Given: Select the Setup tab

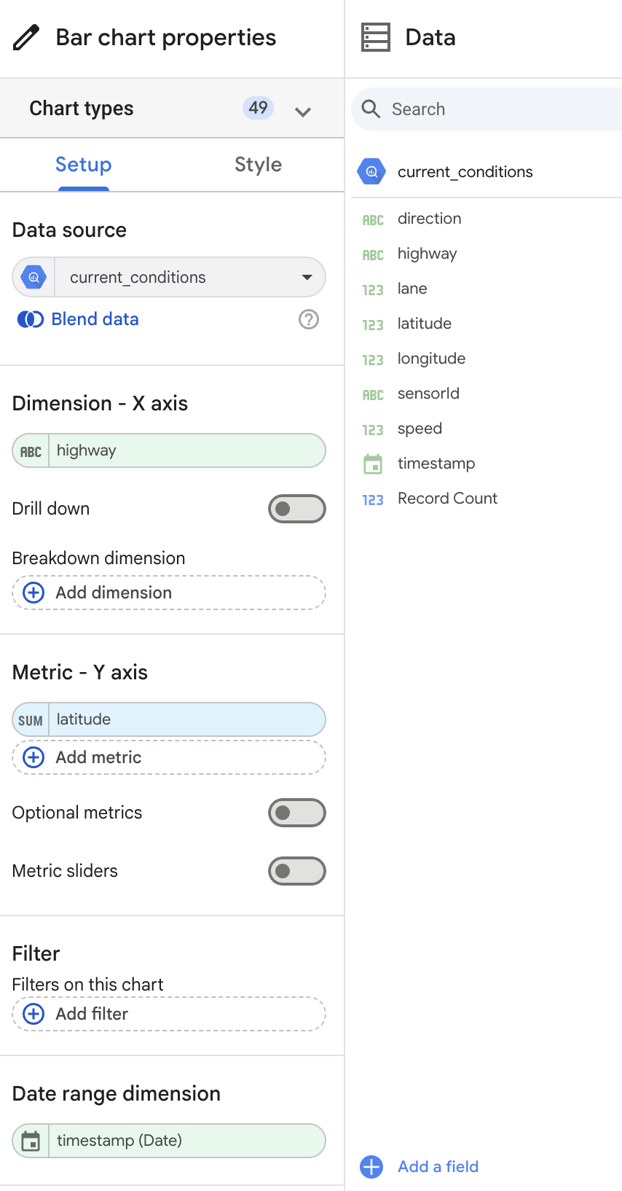Looking at the screenshot, I should click(84, 165).
